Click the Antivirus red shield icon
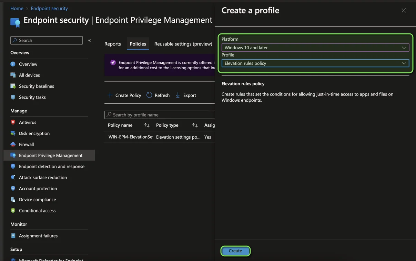Screen dimensions: 416x261 tap(13, 122)
